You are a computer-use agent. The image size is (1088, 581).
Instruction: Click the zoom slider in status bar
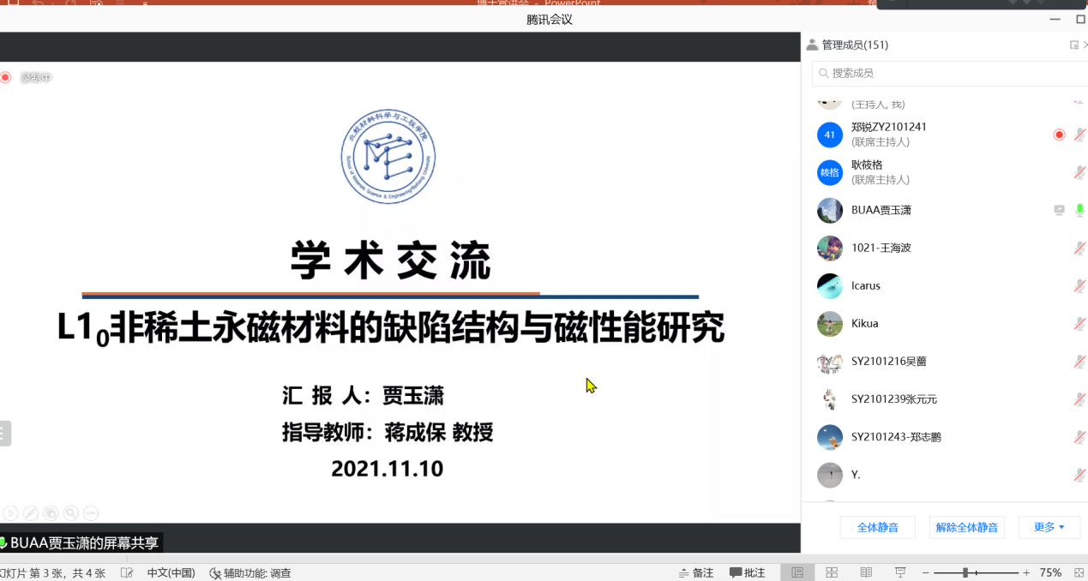(x=966, y=572)
